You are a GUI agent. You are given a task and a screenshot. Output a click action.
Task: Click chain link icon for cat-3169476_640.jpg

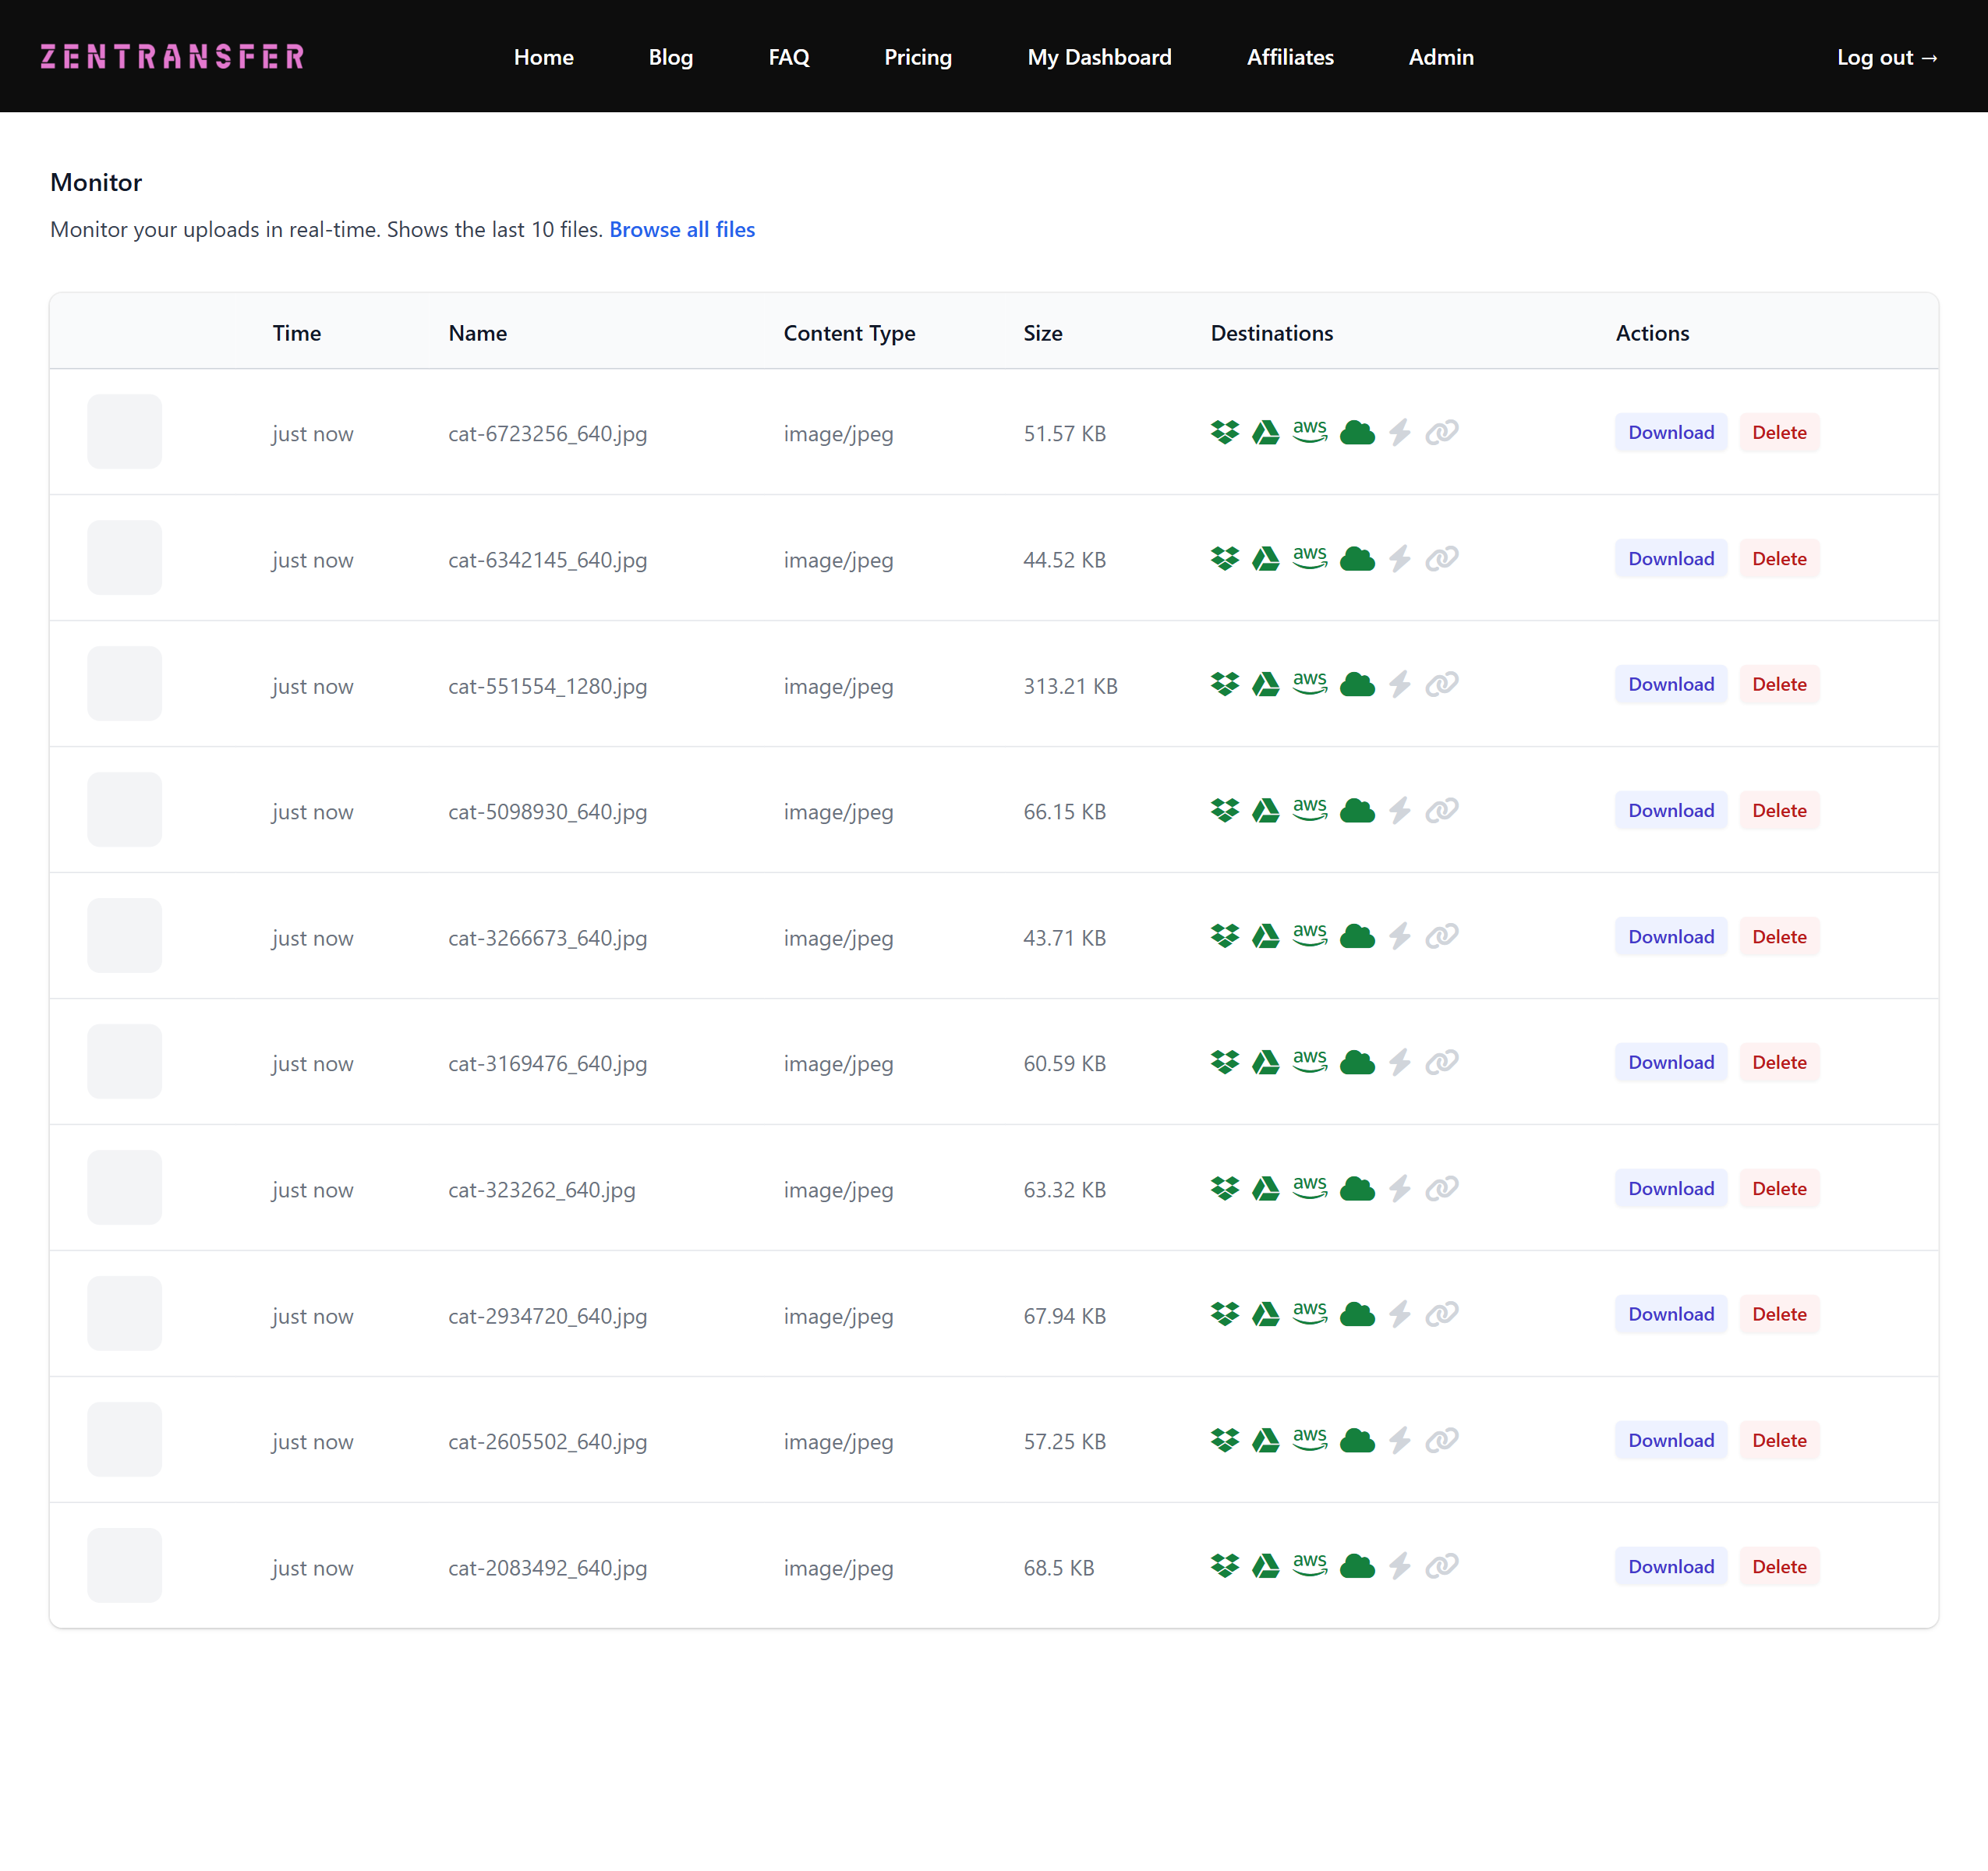tap(1441, 1062)
